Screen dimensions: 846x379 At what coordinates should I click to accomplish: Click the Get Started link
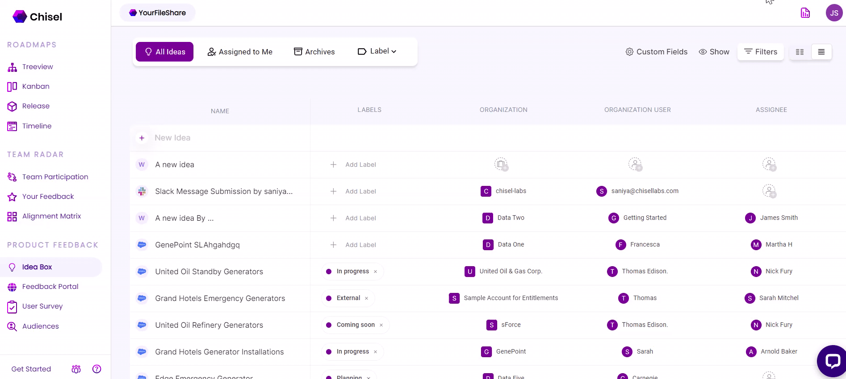(x=31, y=369)
